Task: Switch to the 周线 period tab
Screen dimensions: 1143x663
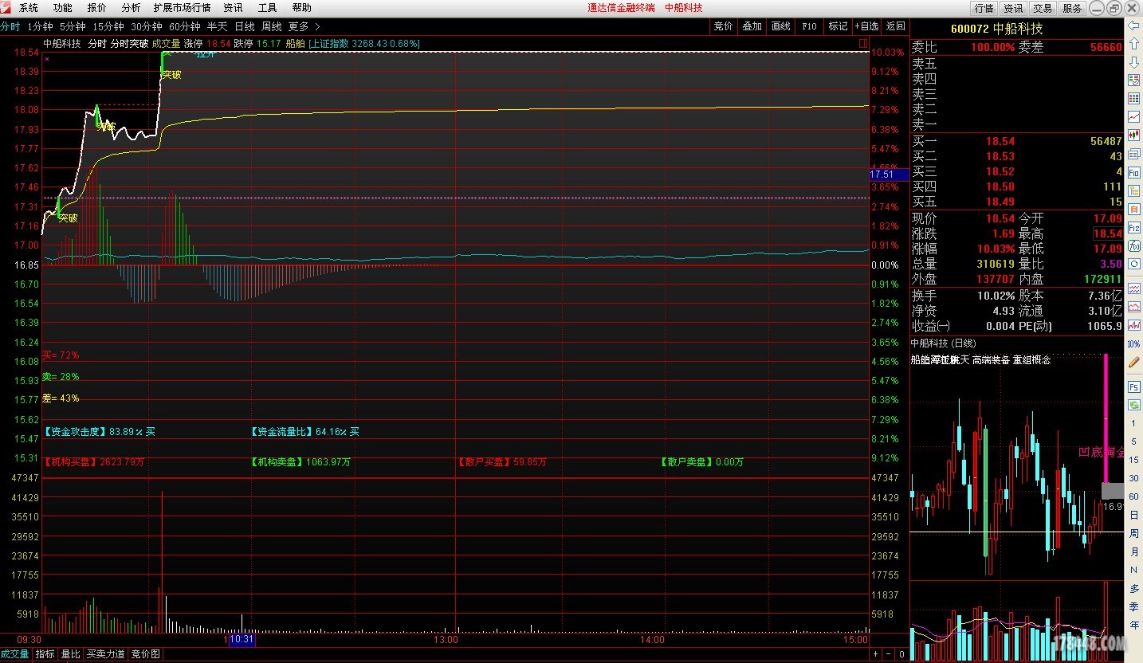Action: point(272,26)
